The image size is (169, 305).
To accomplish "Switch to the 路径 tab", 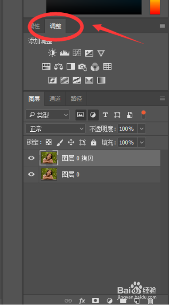I will click(x=76, y=99).
